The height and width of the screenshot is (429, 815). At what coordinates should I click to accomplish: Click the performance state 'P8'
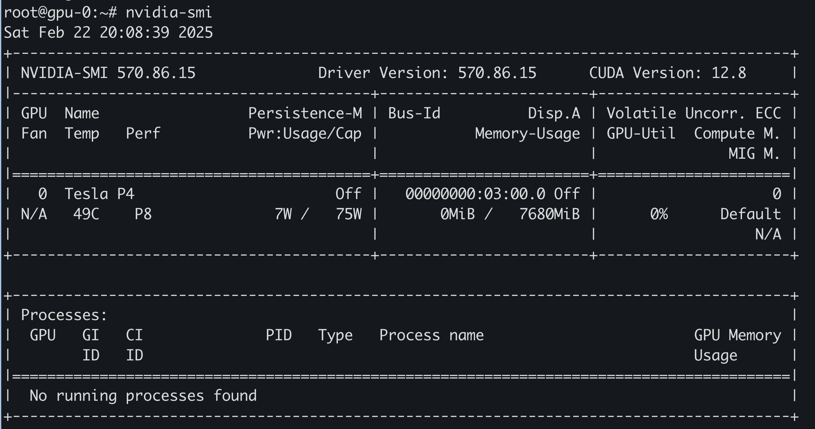tap(143, 214)
